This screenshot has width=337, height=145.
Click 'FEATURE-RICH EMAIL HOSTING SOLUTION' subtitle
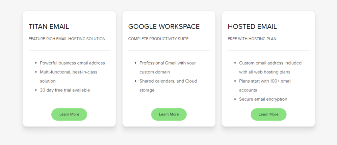point(67,39)
